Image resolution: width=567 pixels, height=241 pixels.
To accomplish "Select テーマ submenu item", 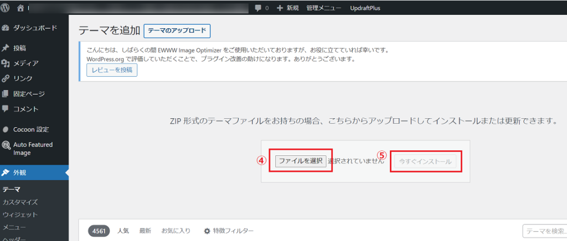I will tap(11, 189).
